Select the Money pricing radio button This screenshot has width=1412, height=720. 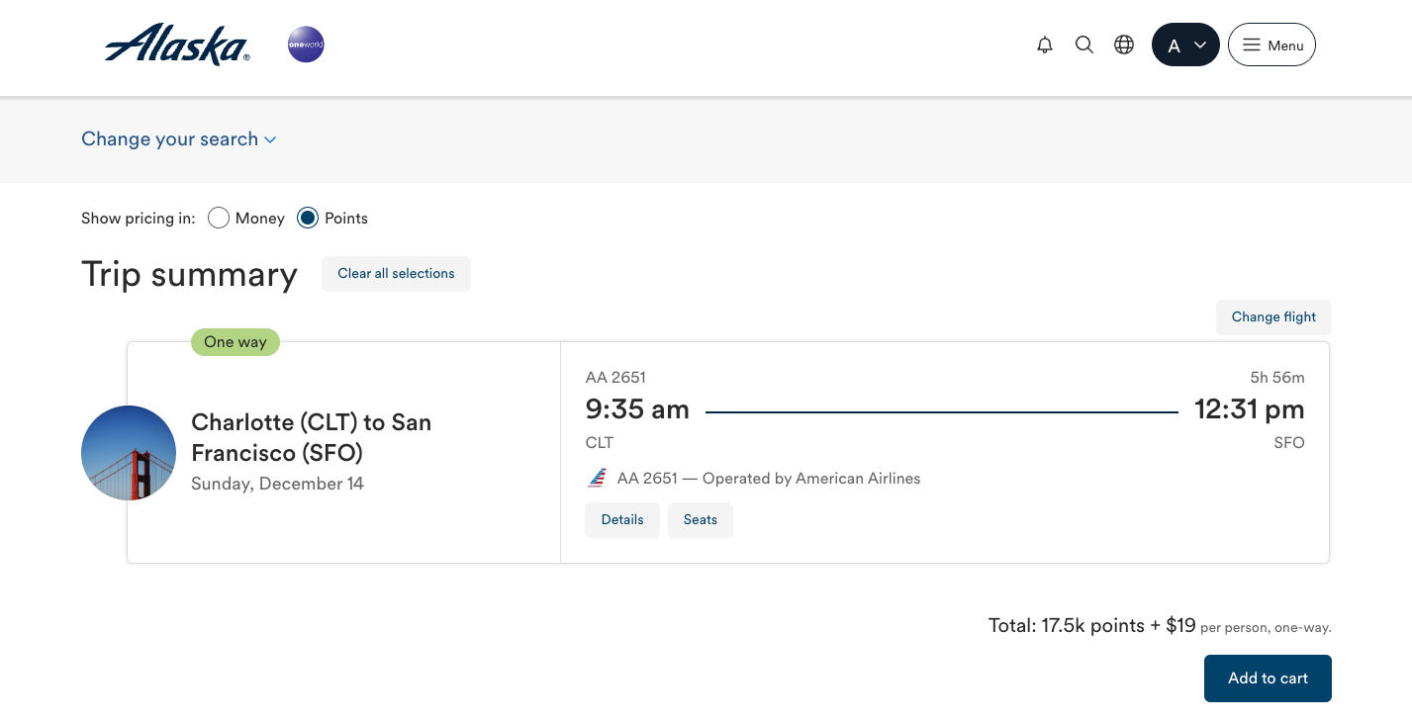(218, 218)
